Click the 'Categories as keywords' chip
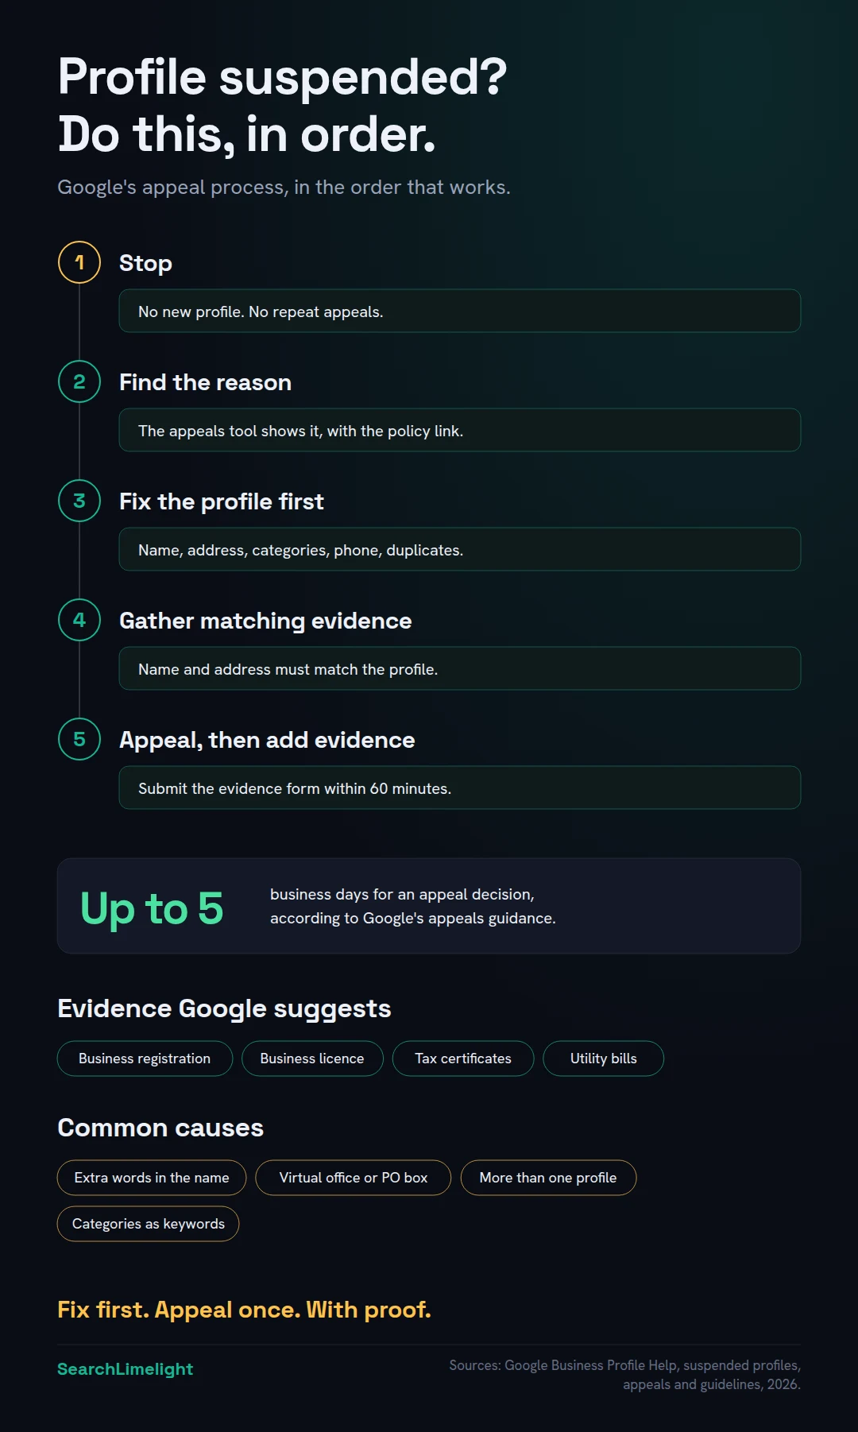This screenshot has width=858, height=1432. tap(149, 1224)
